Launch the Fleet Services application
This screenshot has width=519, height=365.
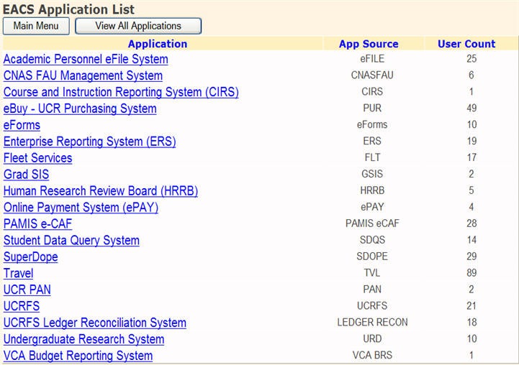(x=37, y=158)
